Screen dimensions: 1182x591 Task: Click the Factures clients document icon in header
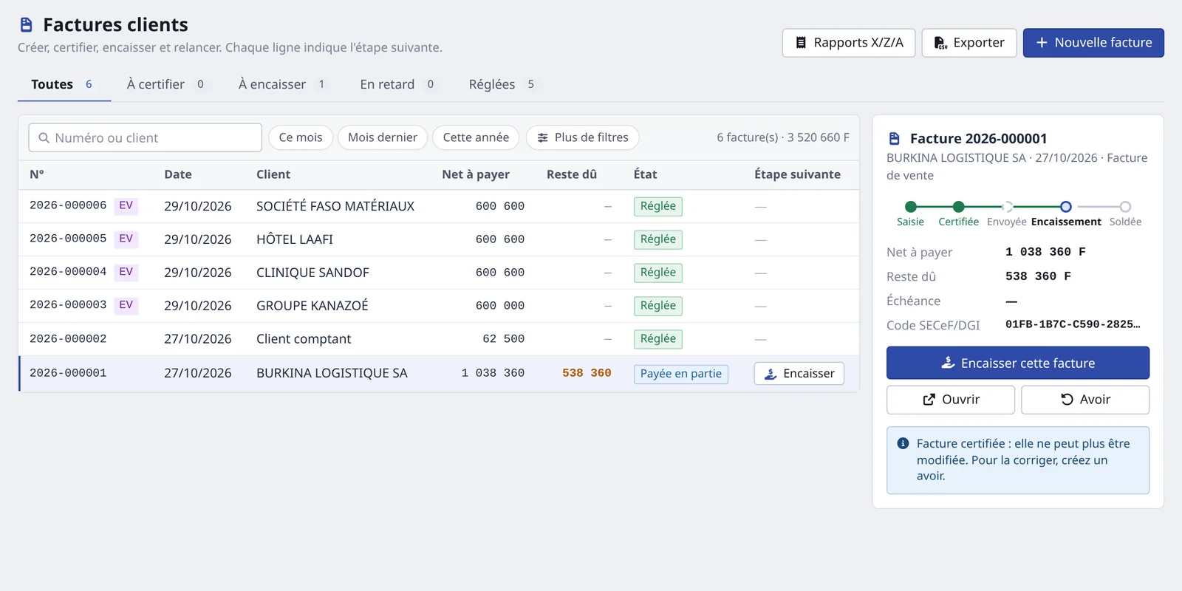pyautogui.click(x=26, y=25)
